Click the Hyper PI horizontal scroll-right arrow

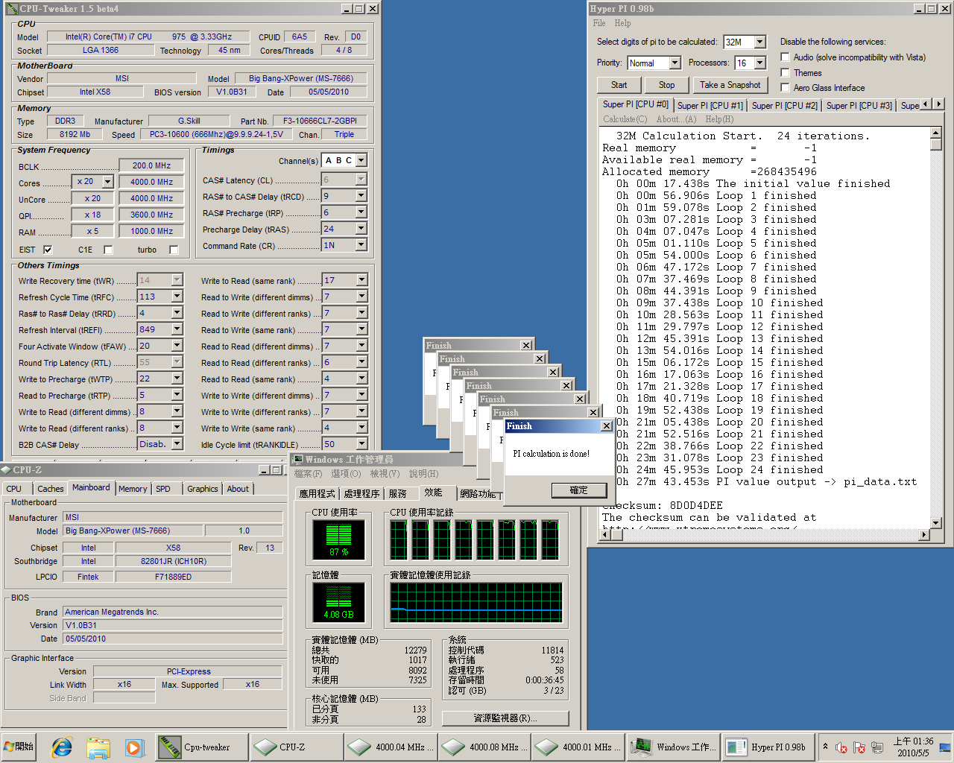[x=924, y=534]
